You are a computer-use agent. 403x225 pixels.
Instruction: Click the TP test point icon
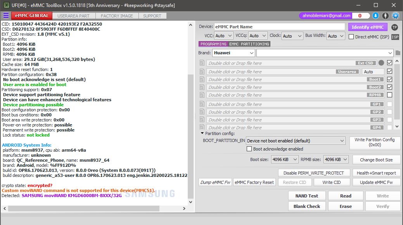[x=394, y=27]
